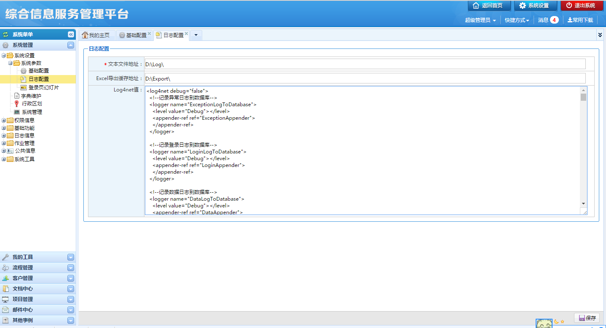This screenshot has height=328, width=606.
Task: Click the textarea resize grip handle
Action: point(585,212)
